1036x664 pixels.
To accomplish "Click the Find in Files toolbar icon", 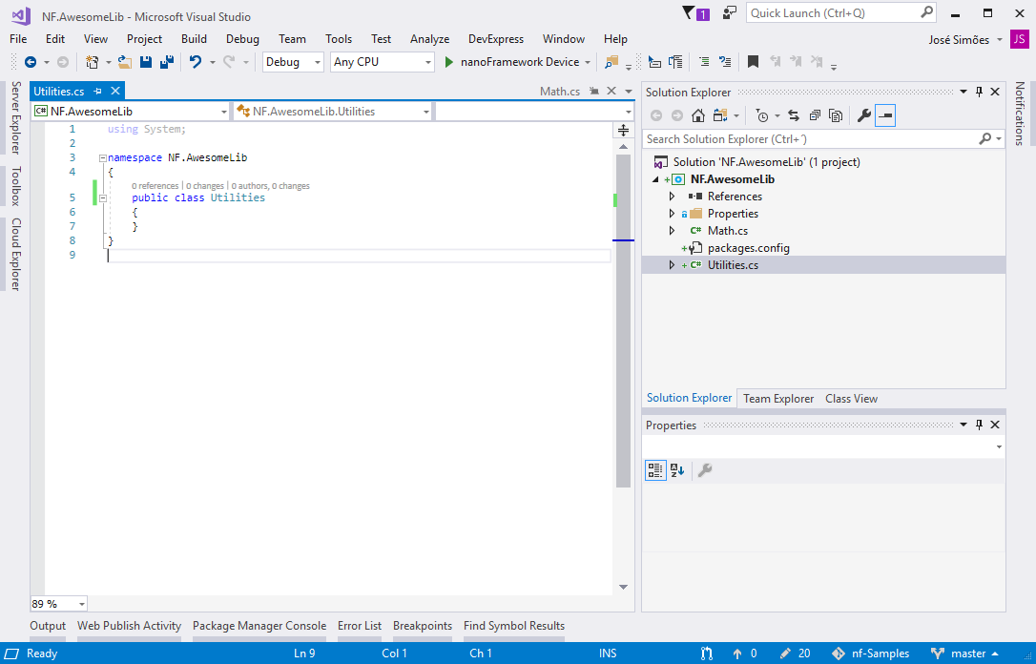I will [611, 62].
